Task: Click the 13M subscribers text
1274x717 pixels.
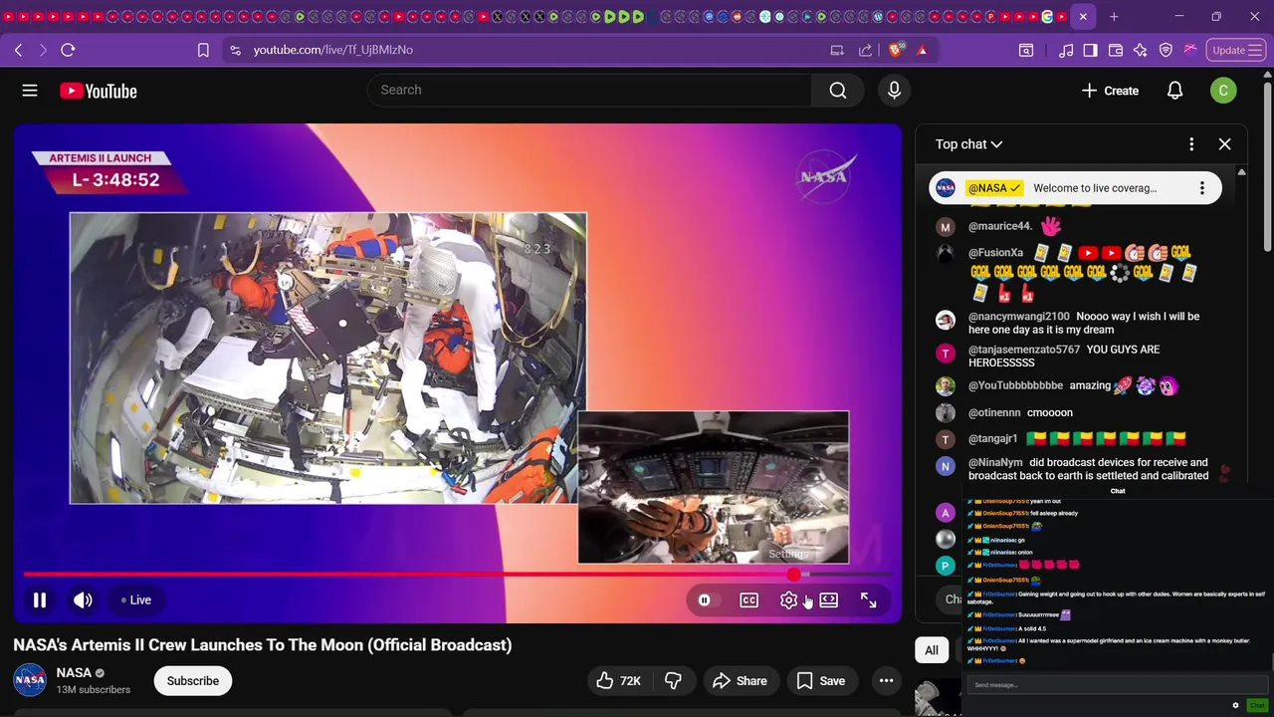Action: pyautogui.click(x=94, y=690)
